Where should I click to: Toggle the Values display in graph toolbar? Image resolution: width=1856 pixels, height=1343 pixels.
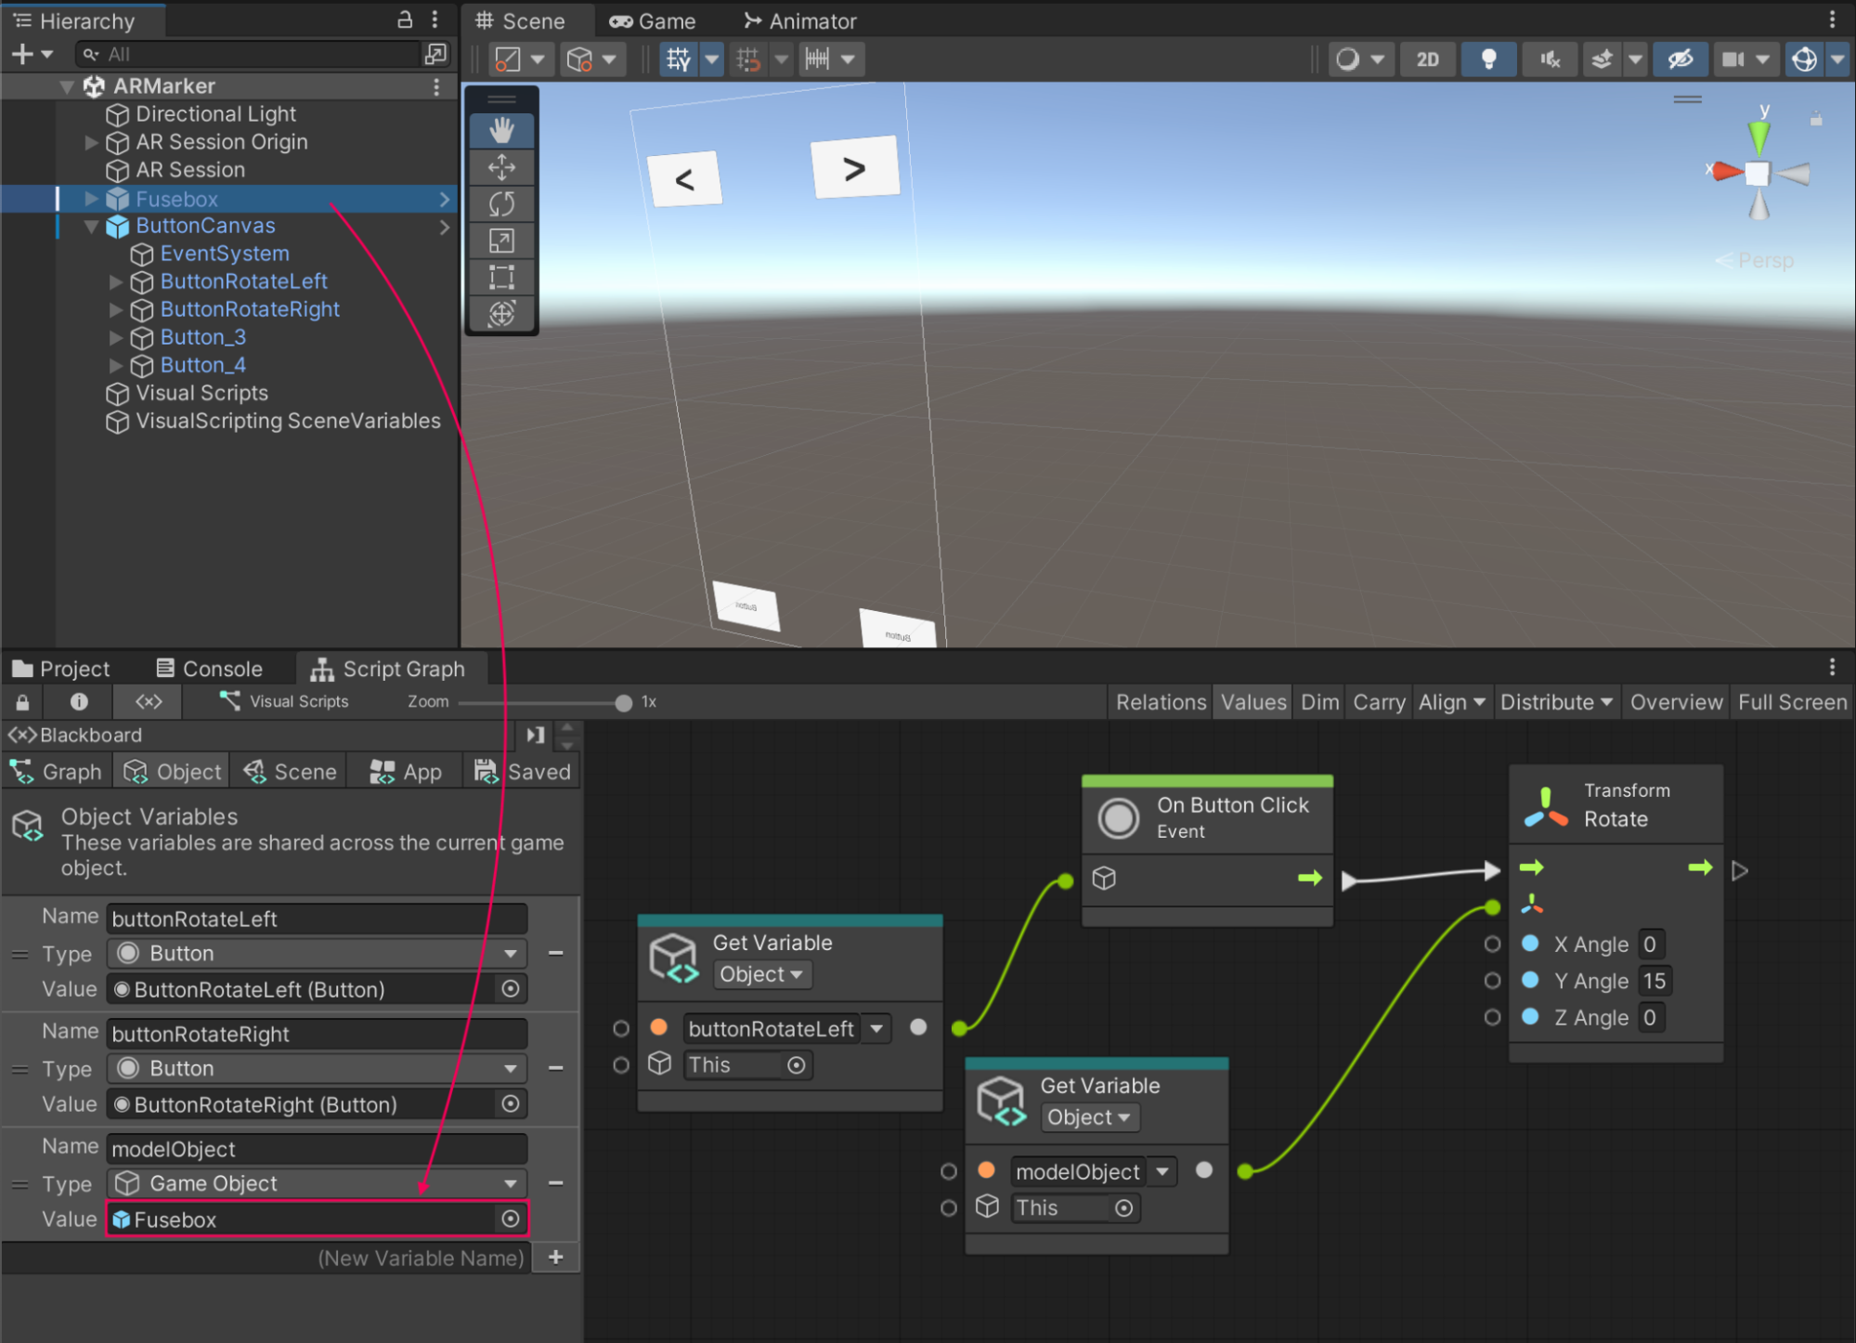(1252, 702)
